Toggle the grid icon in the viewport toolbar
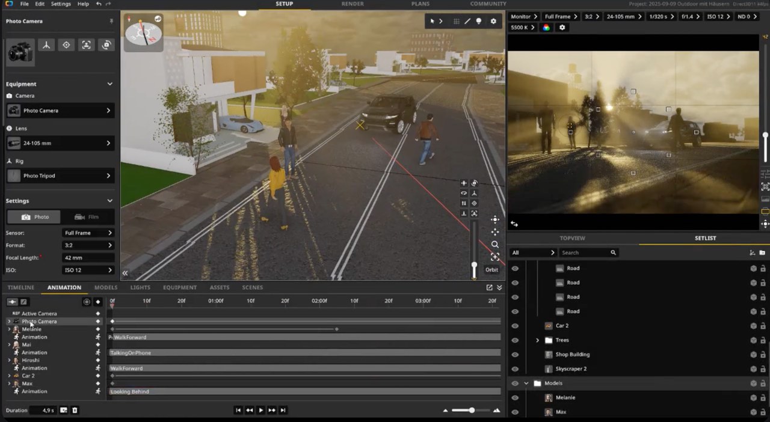 tap(457, 21)
